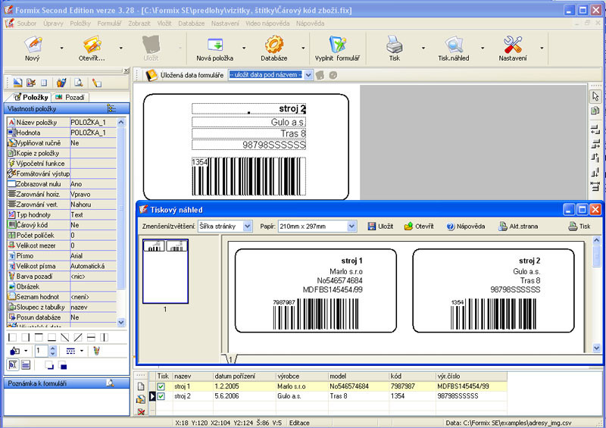Apply the left border line icon
606x428 pixels.
click(x=12, y=338)
